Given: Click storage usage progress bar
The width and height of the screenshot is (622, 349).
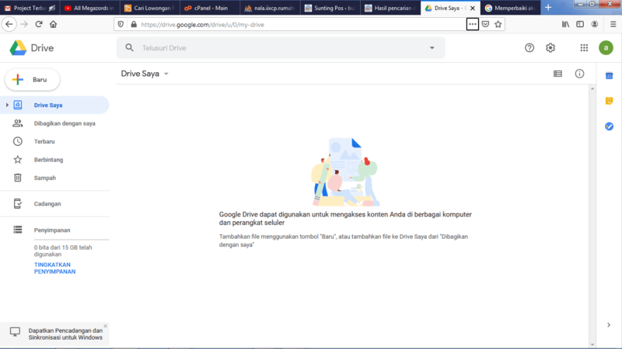Looking at the screenshot, I should (72, 240).
